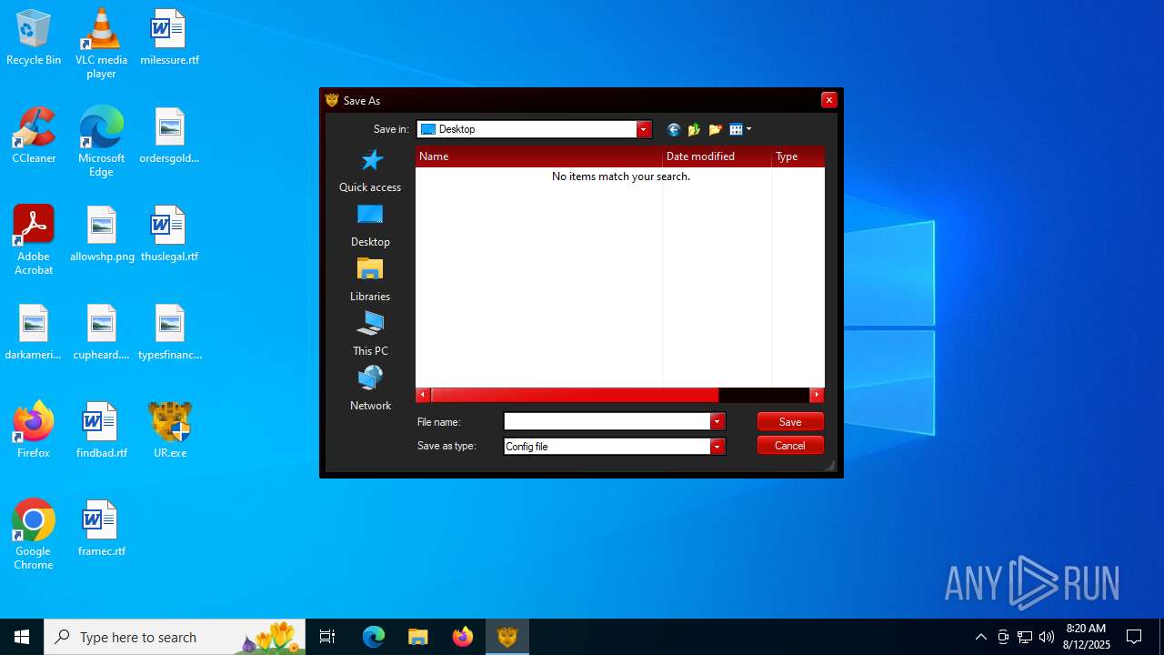Close the Save As dialog

pyautogui.click(x=828, y=100)
